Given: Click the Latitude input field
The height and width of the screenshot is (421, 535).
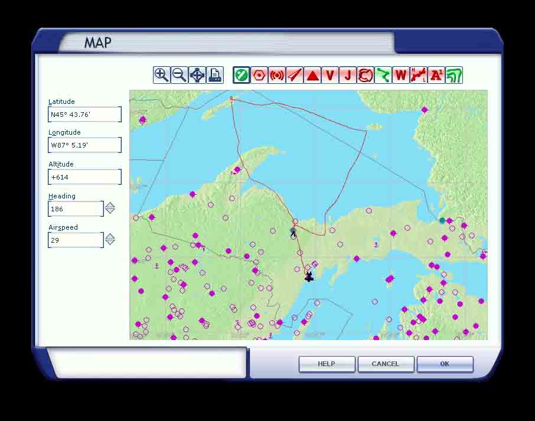Looking at the screenshot, I should [84, 115].
